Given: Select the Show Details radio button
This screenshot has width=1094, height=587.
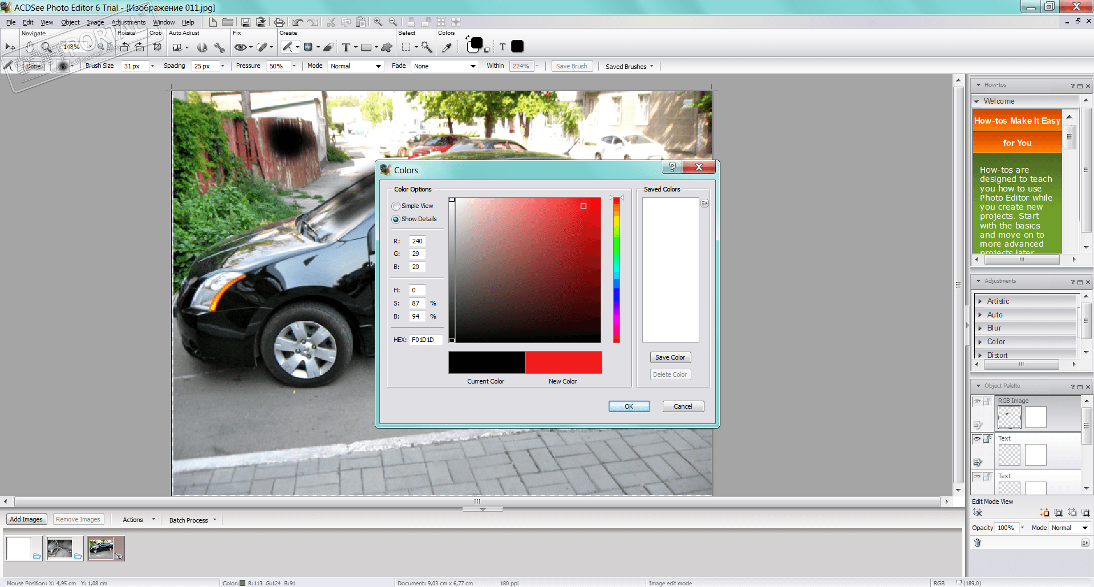Looking at the screenshot, I should 396,219.
